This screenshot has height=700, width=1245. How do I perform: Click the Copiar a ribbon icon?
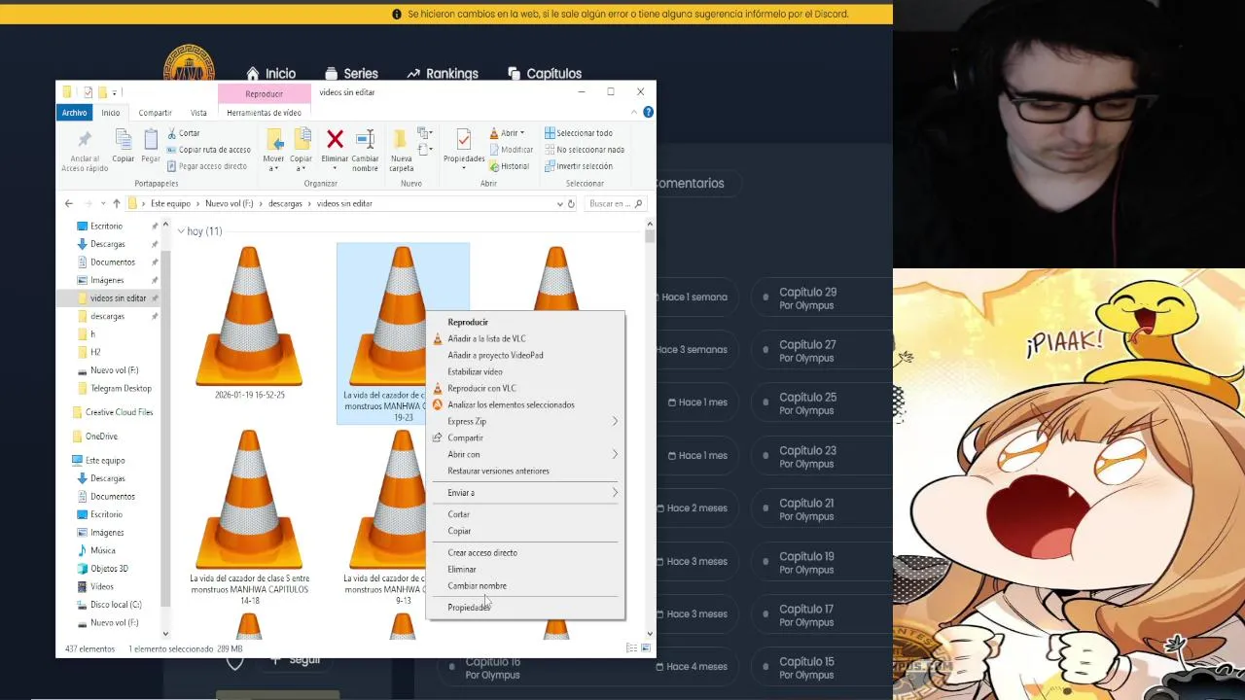pyautogui.click(x=301, y=150)
